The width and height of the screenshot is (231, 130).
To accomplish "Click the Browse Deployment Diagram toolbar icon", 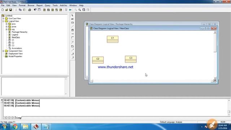I will 61,10.
